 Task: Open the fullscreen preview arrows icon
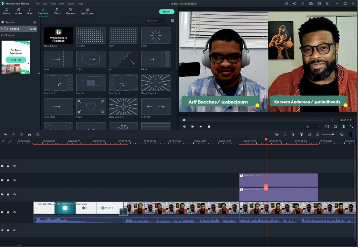click(x=351, y=126)
